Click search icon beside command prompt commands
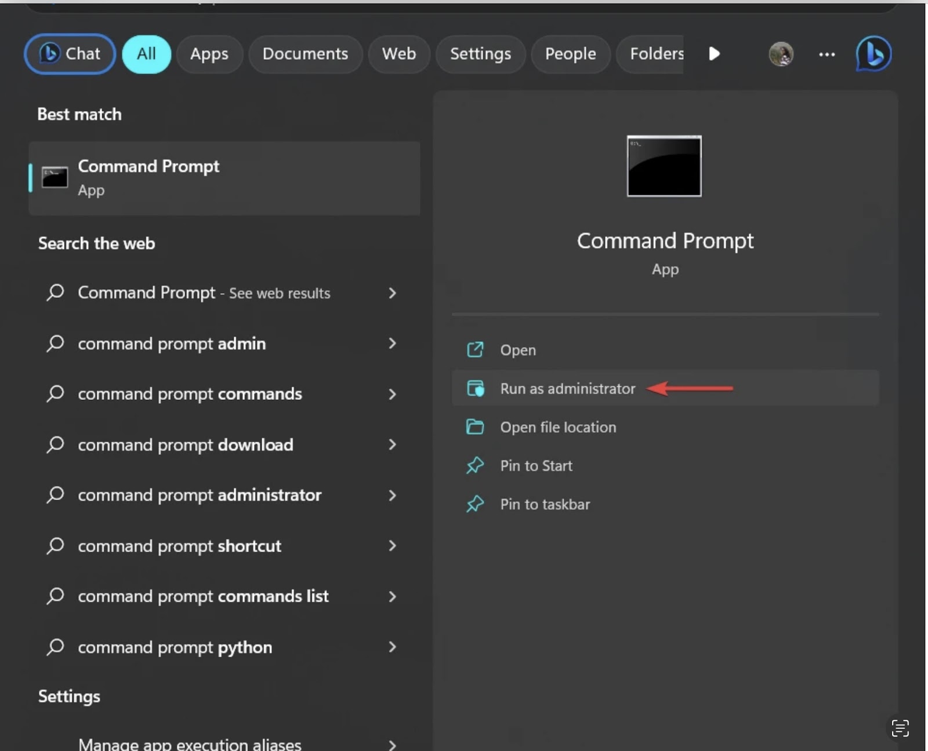Screen dimensions: 928x751 click(55, 393)
